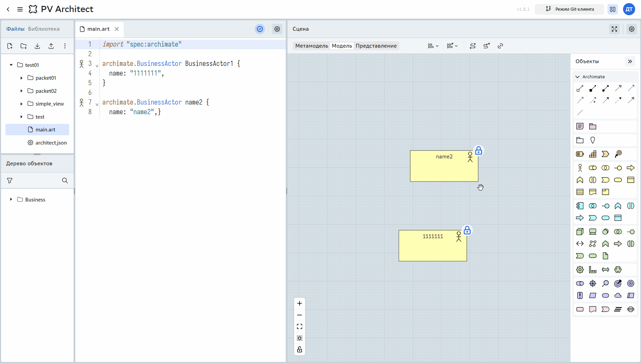Open the hamburger main menu
Viewport: 641px width, 363px height.
pos(20,9)
